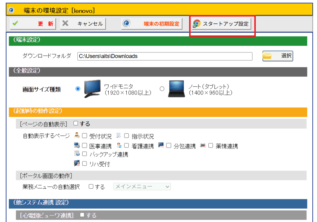The width and height of the screenshot is (317, 222).
Task: Click the 受付状況 page icon
Action: coord(77,135)
